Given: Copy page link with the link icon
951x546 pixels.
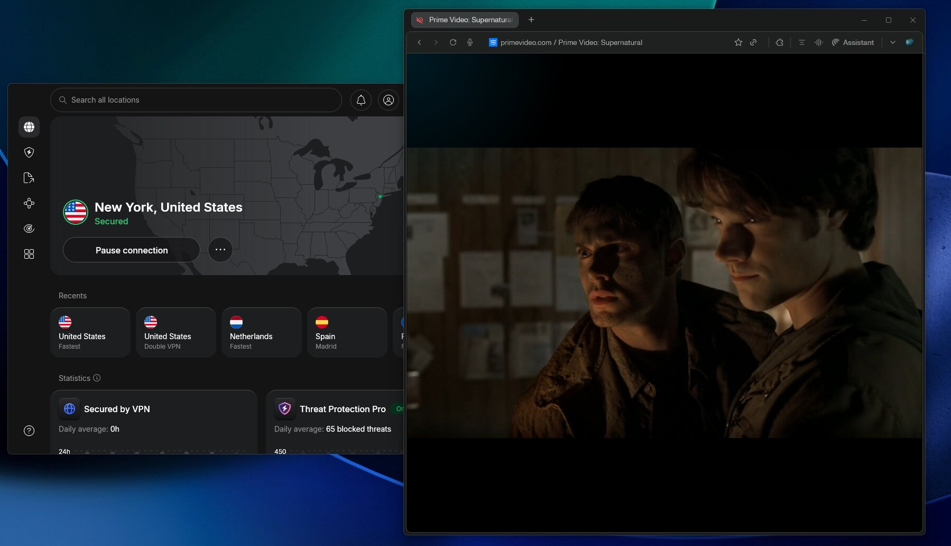Looking at the screenshot, I should (753, 42).
